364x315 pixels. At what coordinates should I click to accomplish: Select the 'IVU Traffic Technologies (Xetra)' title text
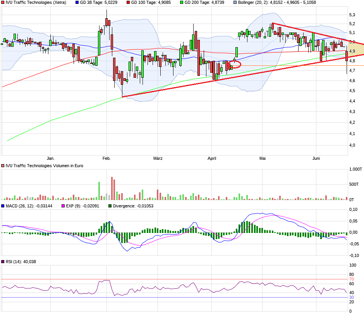click(x=36, y=3)
